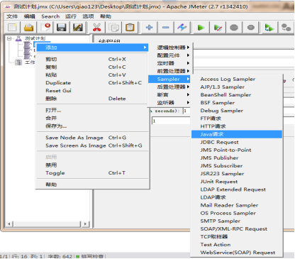This screenshot has height=259, width=295.
Task: Open the 选项 menu
Action: click(x=88, y=16)
